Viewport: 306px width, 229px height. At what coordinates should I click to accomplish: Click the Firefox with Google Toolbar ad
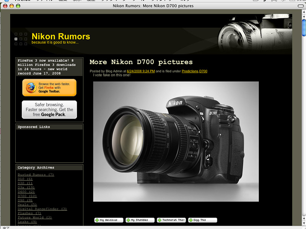[49, 88]
